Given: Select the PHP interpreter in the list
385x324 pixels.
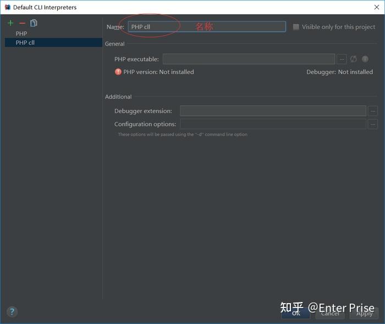Looking at the screenshot, I should click(53, 34).
